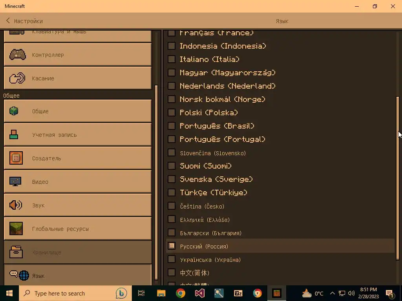Click the Type here to search box
Image resolution: width=402 pixels, height=301 pixels.
point(75,293)
